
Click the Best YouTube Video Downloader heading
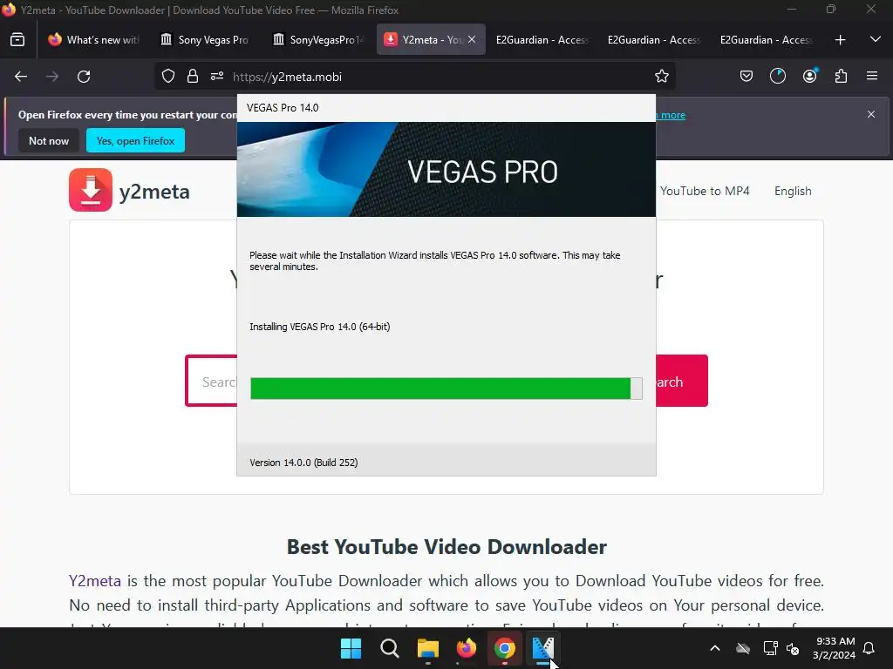[446, 547]
